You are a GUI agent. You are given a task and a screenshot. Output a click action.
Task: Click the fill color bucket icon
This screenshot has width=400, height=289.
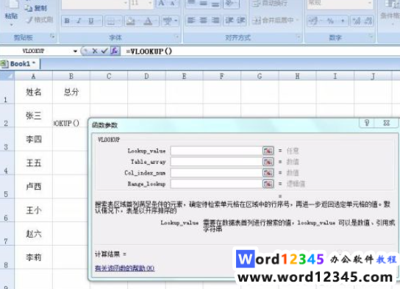click(130, 21)
